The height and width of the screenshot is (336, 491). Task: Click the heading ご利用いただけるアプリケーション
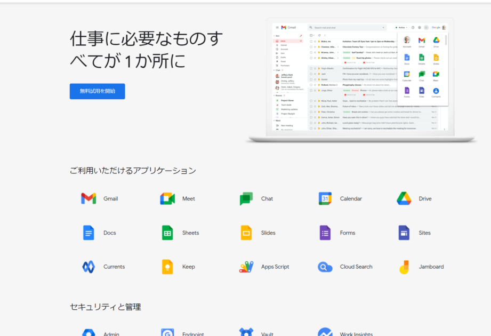133,171
